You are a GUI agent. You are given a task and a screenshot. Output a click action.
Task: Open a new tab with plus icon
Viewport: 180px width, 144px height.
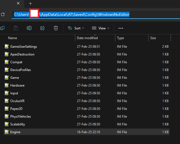pyautogui.click(x=31, y=4)
